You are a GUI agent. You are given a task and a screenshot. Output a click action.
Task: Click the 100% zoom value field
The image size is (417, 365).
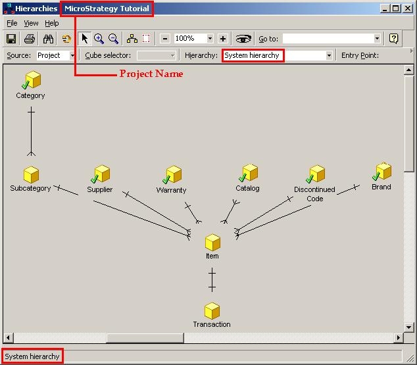click(x=191, y=39)
